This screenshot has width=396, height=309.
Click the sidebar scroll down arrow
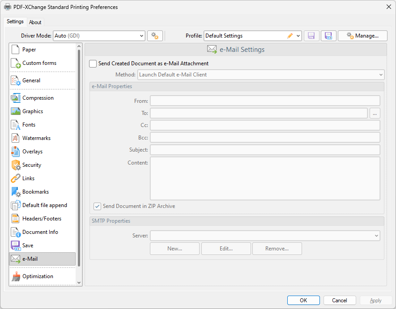click(79, 283)
